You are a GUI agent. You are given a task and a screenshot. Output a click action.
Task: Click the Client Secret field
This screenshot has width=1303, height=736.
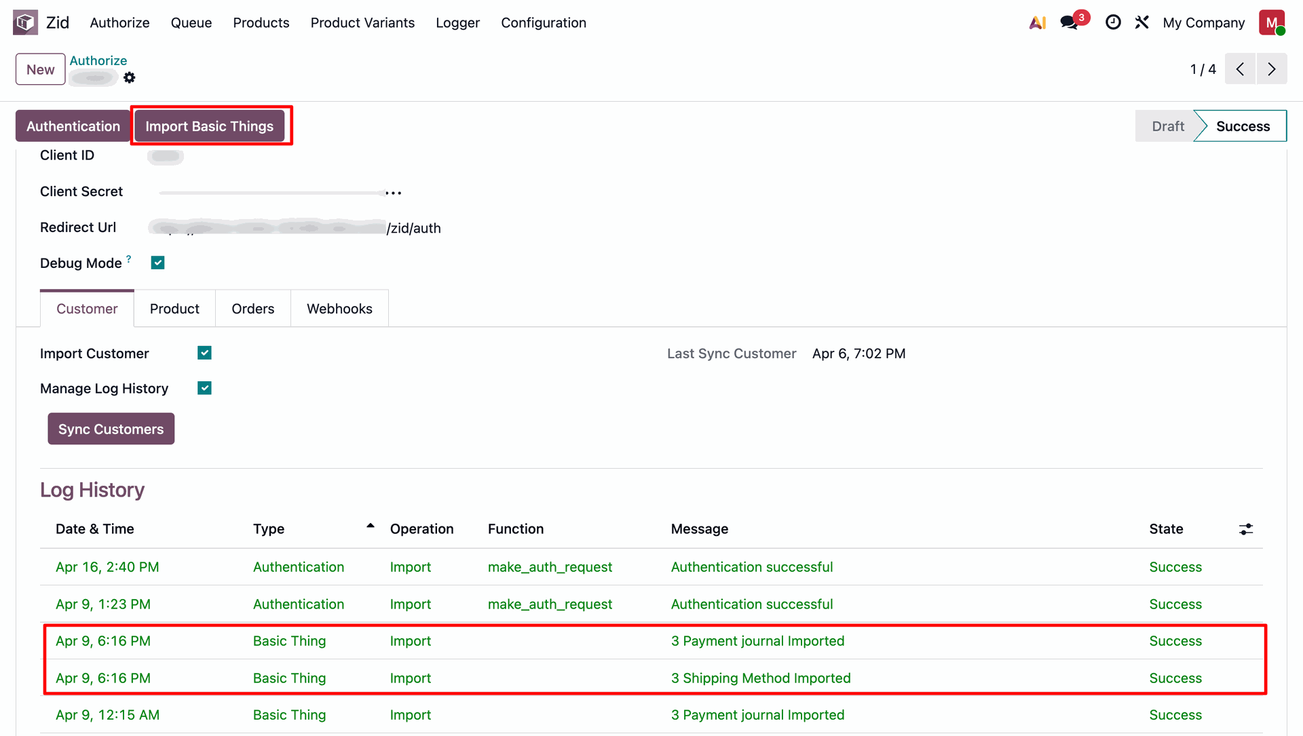[280, 193]
